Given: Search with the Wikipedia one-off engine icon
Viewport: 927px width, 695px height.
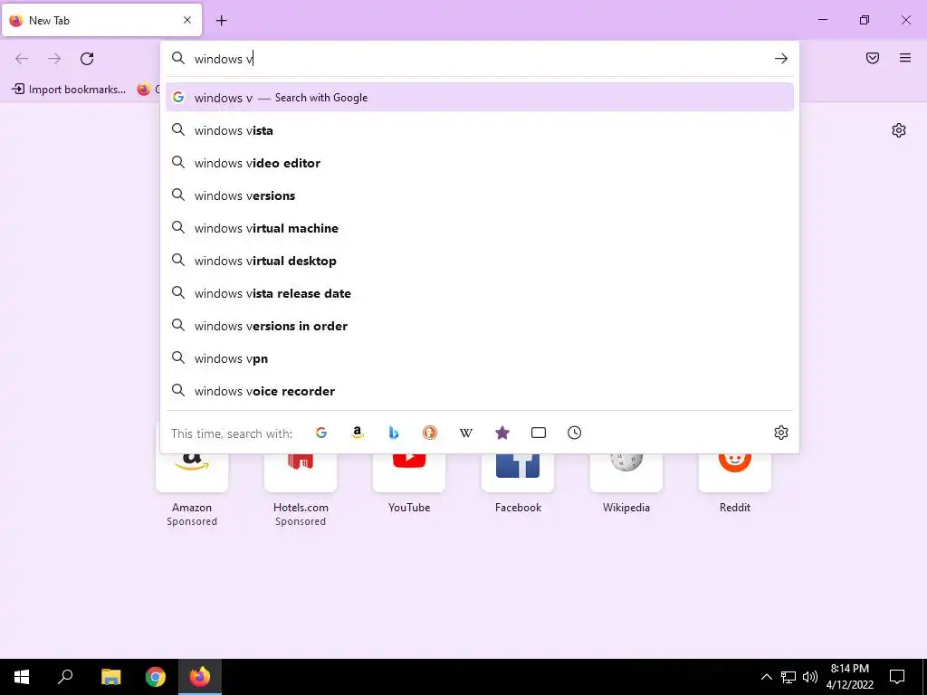Looking at the screenshot, I should coord(466,433).
